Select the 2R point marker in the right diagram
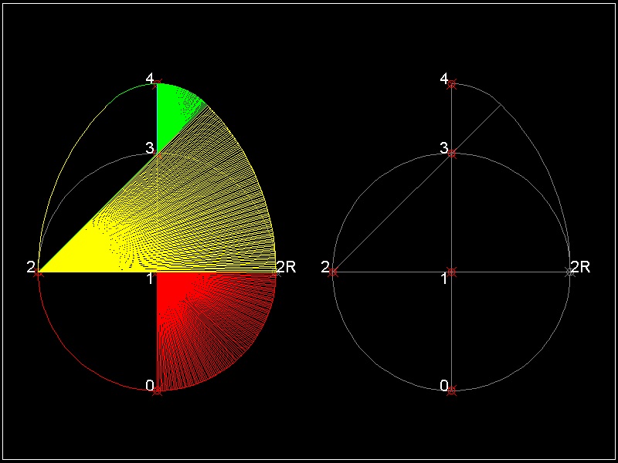The height and width of the screenshot is (463, 618). coord(571,272)
